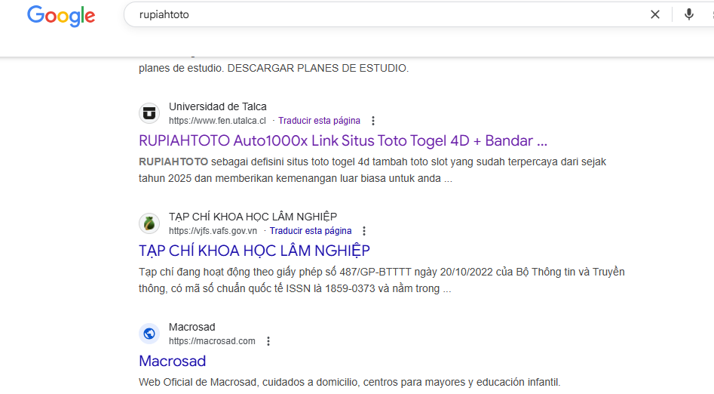
Task: Click the Google logo
Action: pyautogui.click(x=61, y=16)
